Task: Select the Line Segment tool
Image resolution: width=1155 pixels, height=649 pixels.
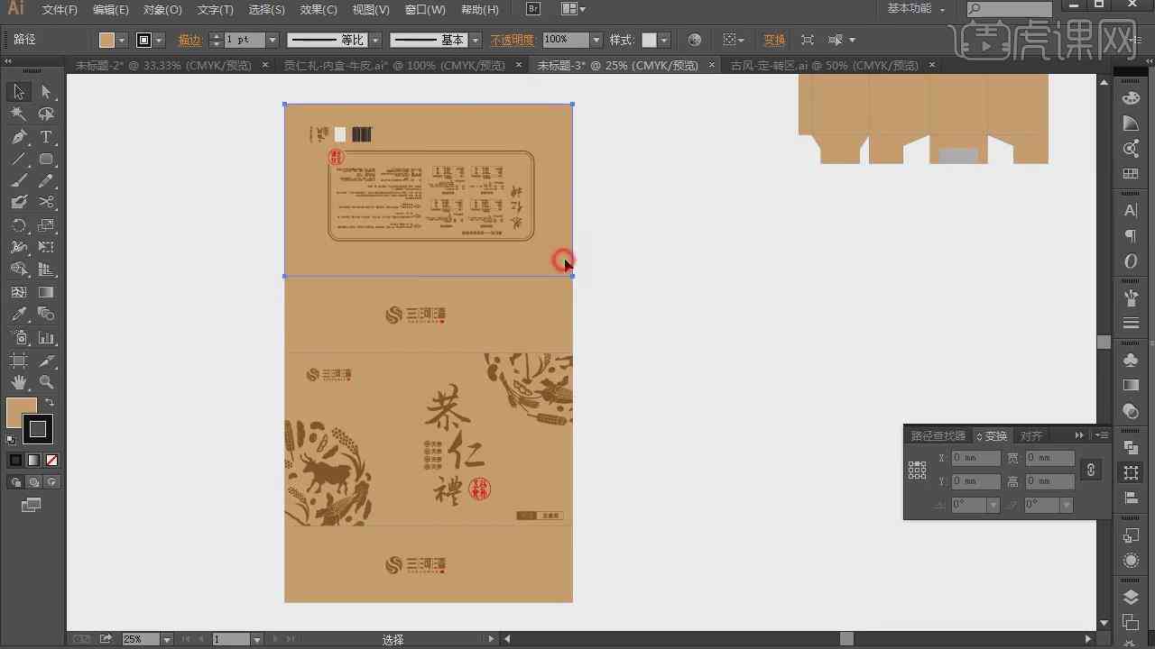Action: (18, 160)
